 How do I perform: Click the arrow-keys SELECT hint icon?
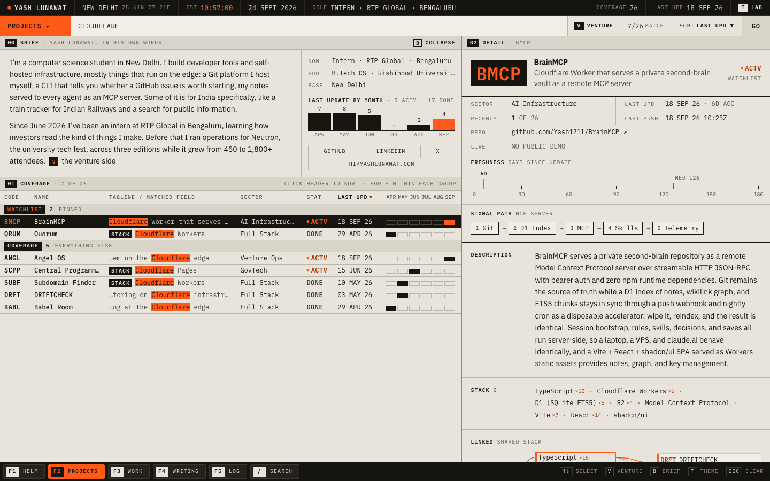(566, 471)
